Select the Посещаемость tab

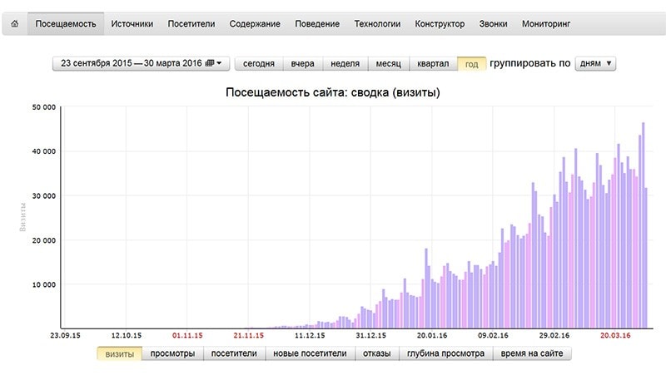(66, 24)
